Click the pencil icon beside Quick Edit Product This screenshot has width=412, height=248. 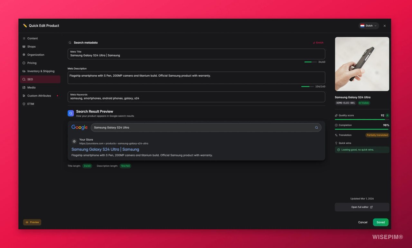(x=25, y=26)
